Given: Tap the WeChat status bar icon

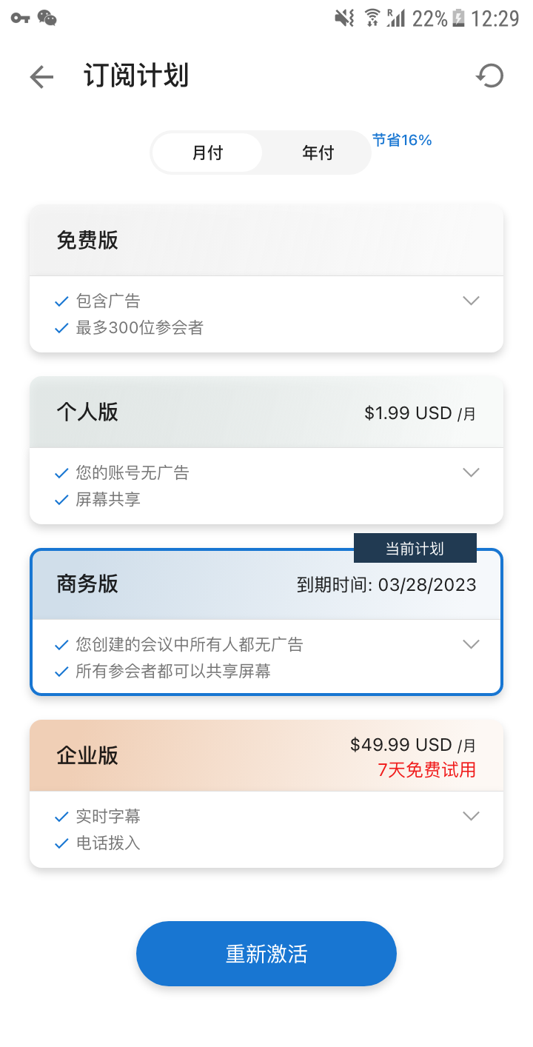Looking at the screenshot, I should [x=47, y=18].
